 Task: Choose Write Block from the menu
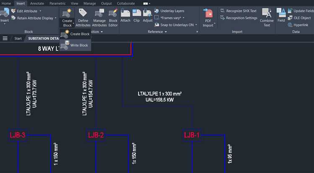(x=75, y=45)
